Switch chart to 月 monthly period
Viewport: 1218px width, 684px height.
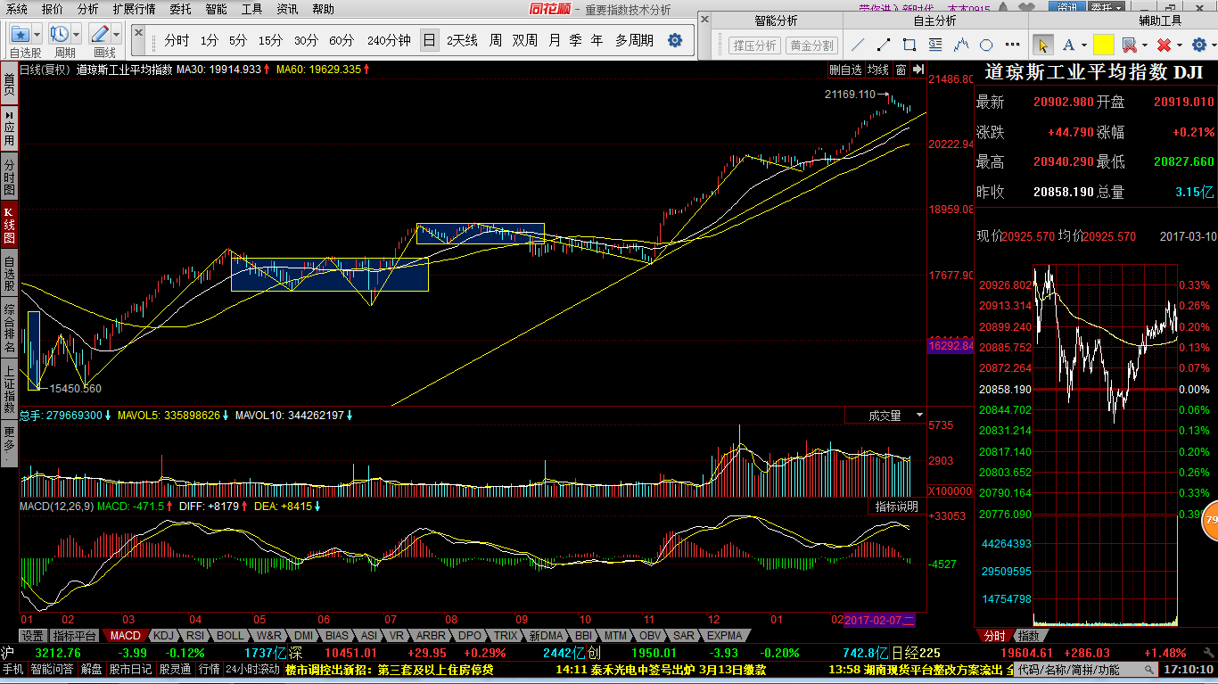pos(555,40)
